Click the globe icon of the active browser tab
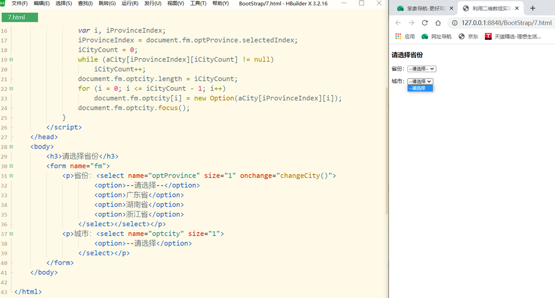Viewport: 555px width, 298px height. (466, 8)
